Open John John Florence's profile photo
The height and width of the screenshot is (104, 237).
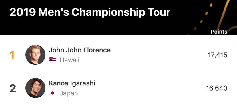click(35, 55)
